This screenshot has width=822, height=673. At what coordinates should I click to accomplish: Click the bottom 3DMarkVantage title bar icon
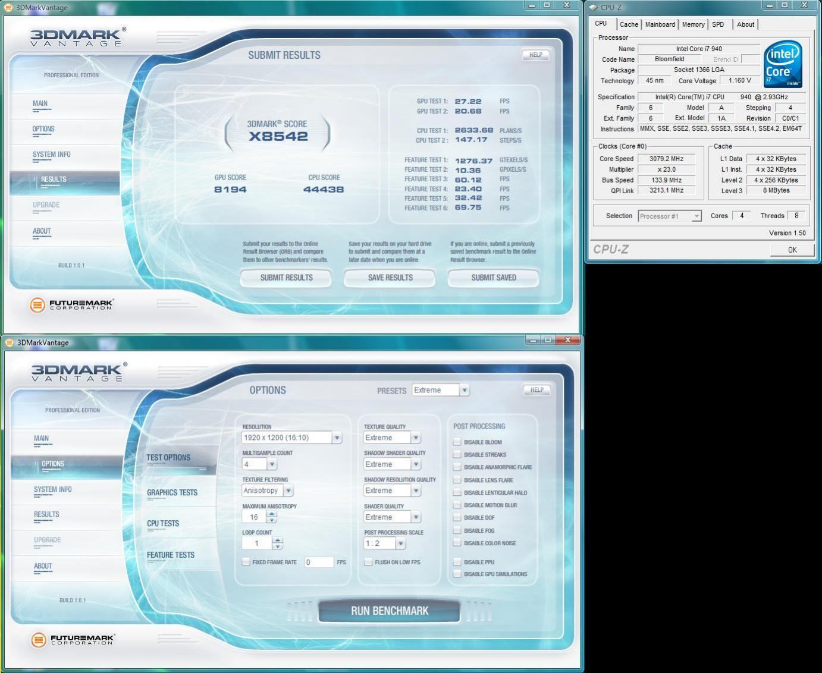pos(10,342)
